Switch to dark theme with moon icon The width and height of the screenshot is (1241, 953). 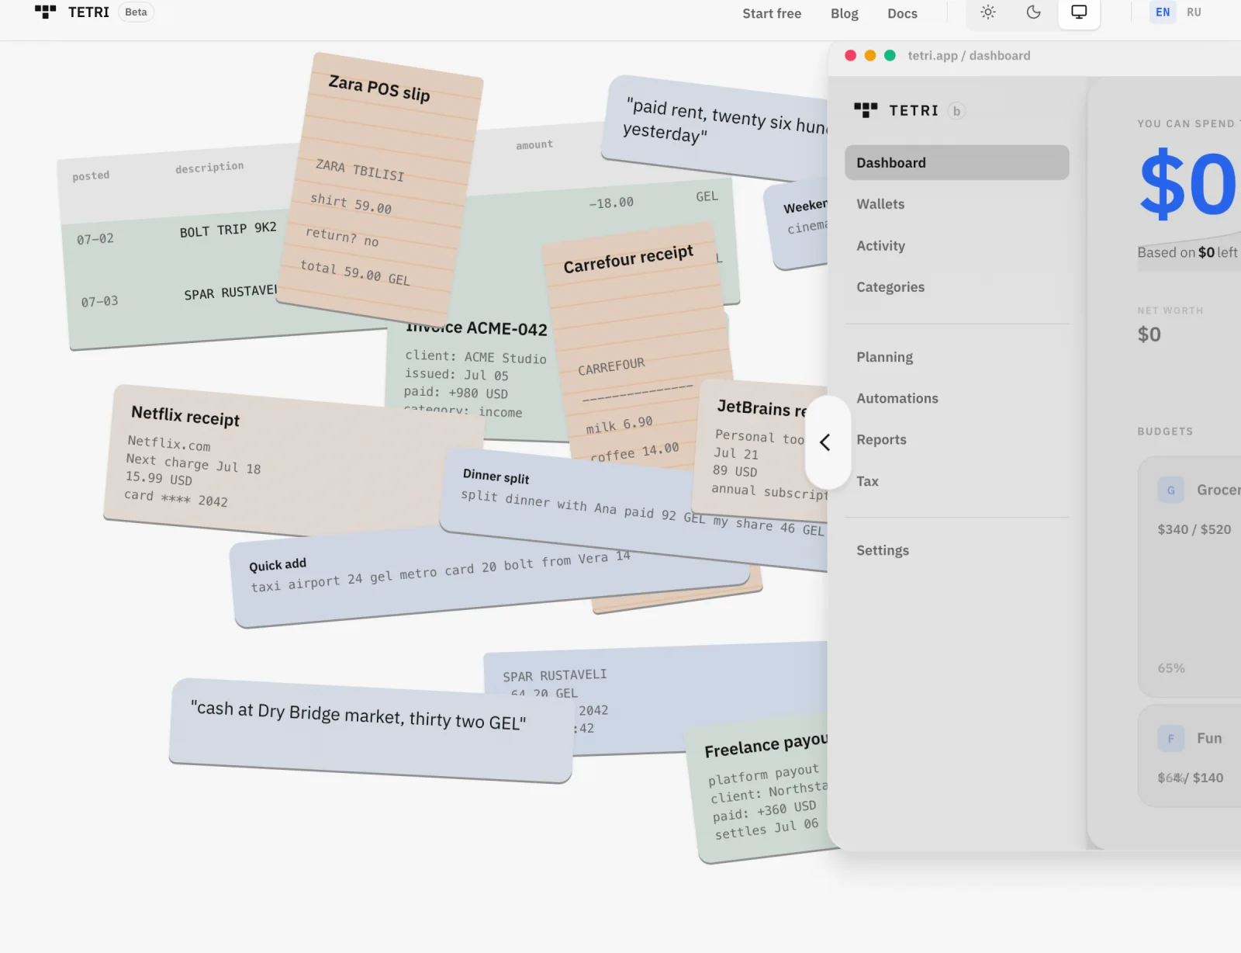point(1033,12)
